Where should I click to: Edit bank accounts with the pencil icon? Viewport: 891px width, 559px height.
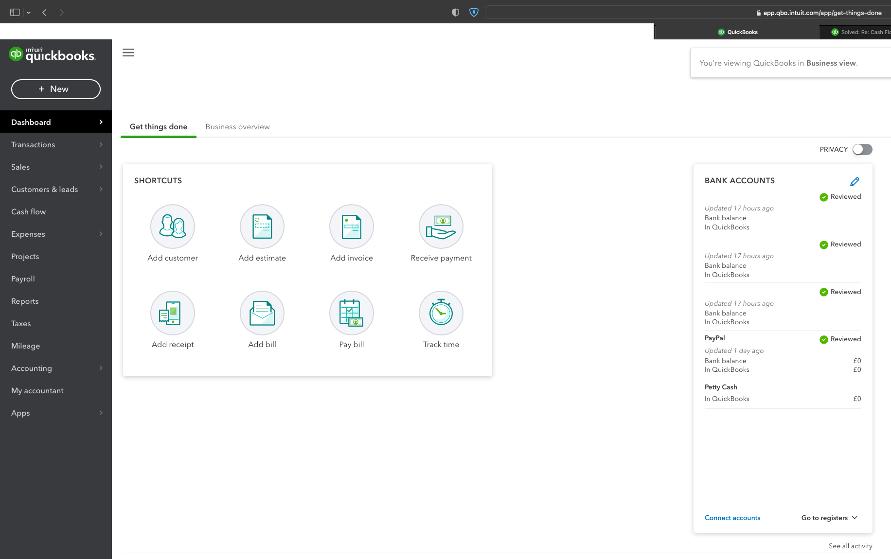click(x=855, y=182)
